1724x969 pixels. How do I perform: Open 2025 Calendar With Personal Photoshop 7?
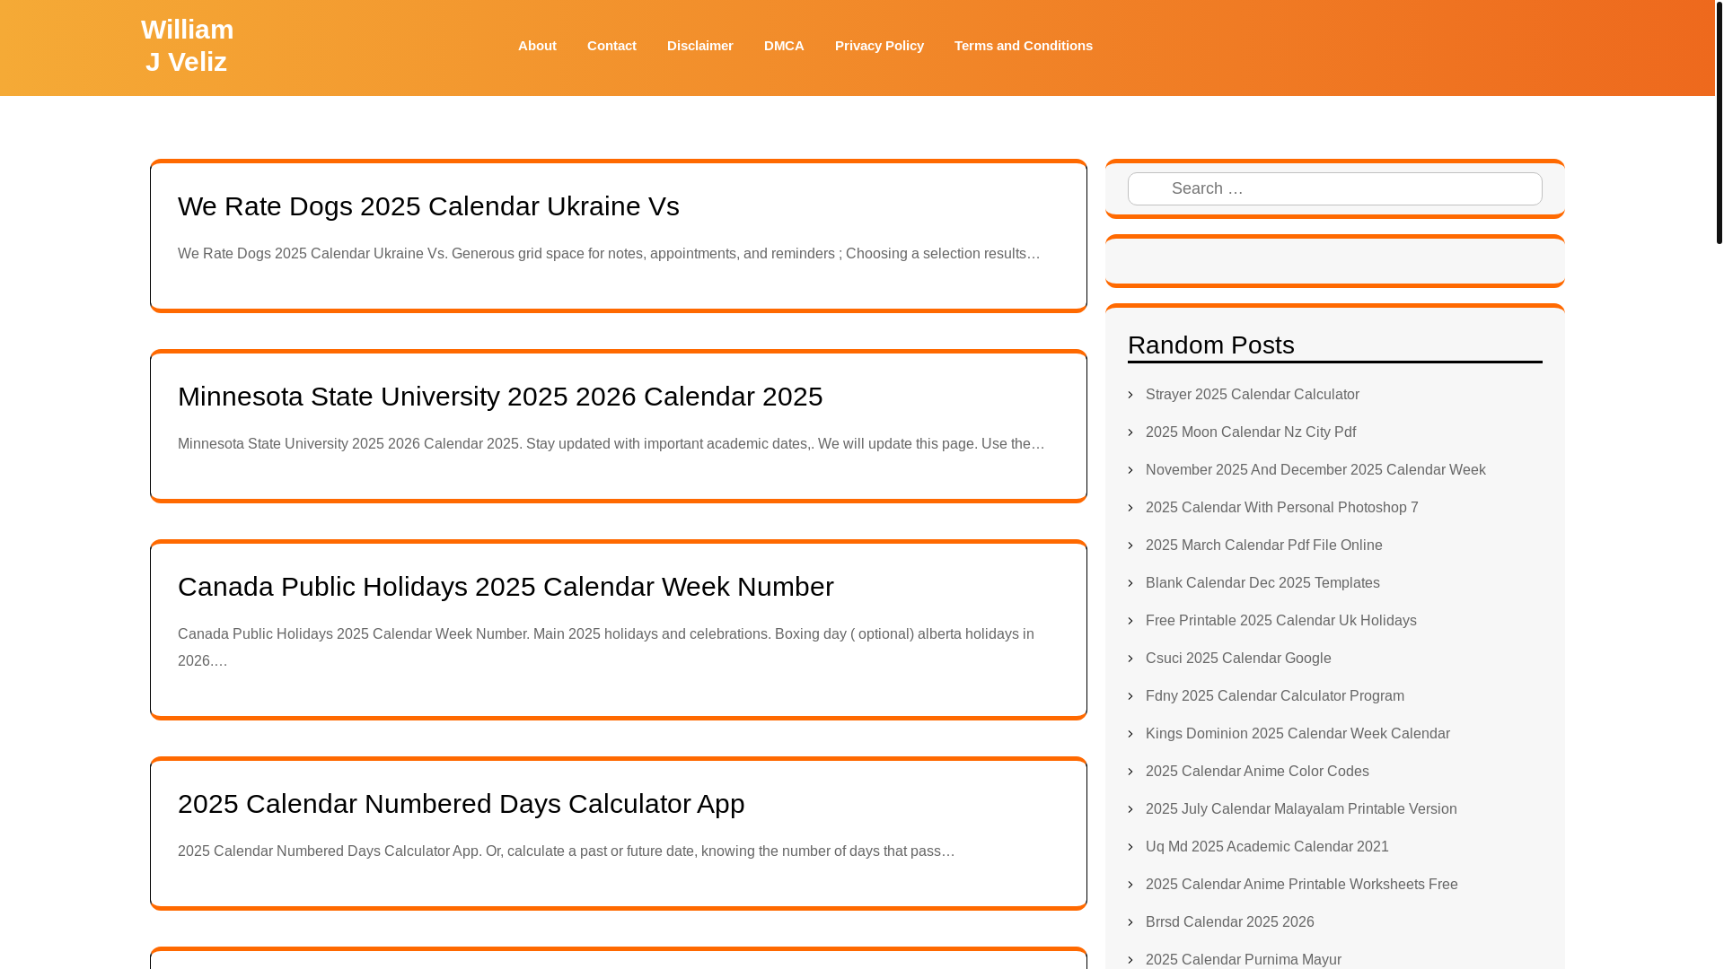click(x=1281, y=508)
